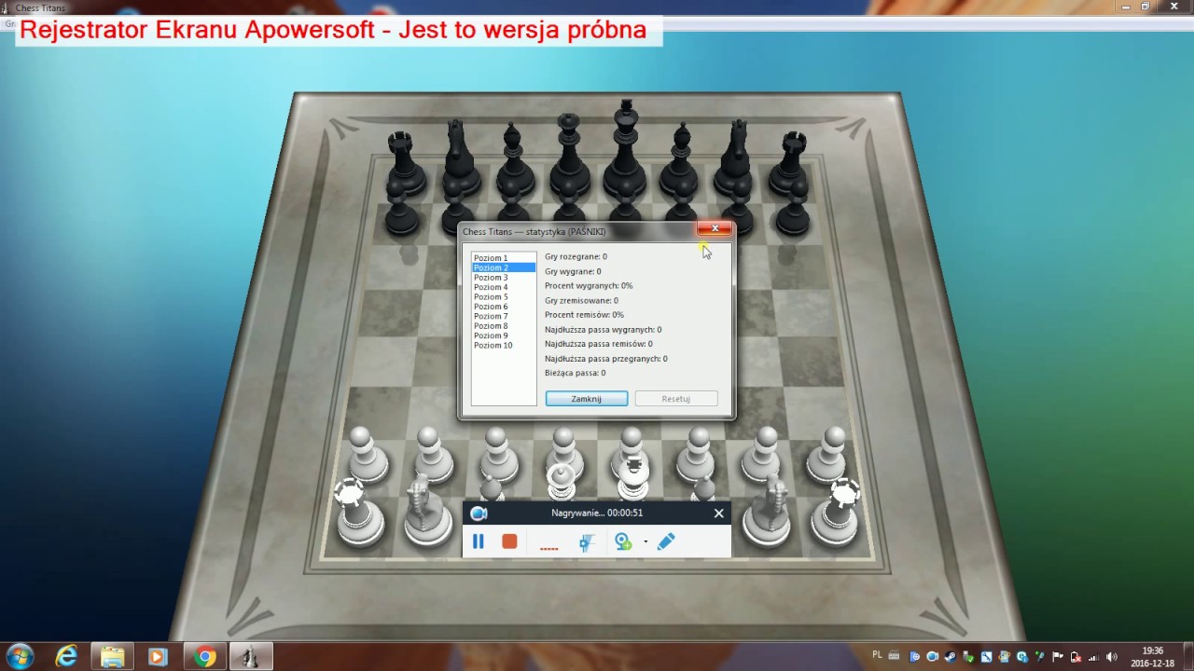Viewport: 1194px width, 671px height.
Task: Select the highlighted Poziom 2 entry
Action: tap(504, 267)
